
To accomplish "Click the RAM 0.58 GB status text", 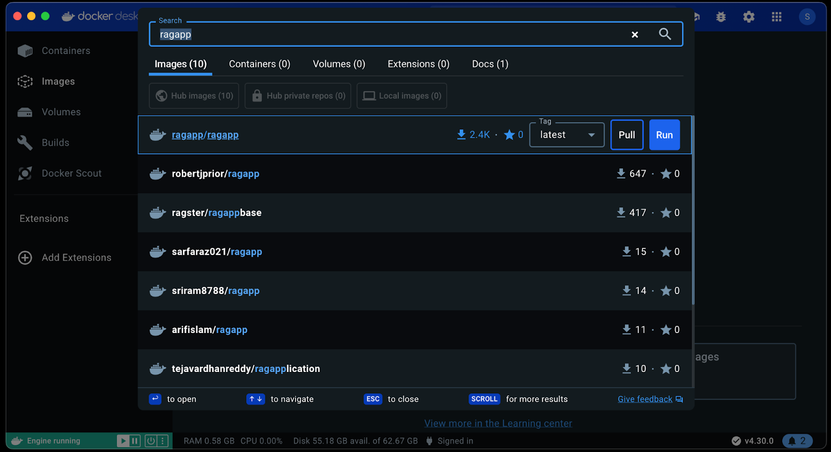I will [x=209, y=441].
